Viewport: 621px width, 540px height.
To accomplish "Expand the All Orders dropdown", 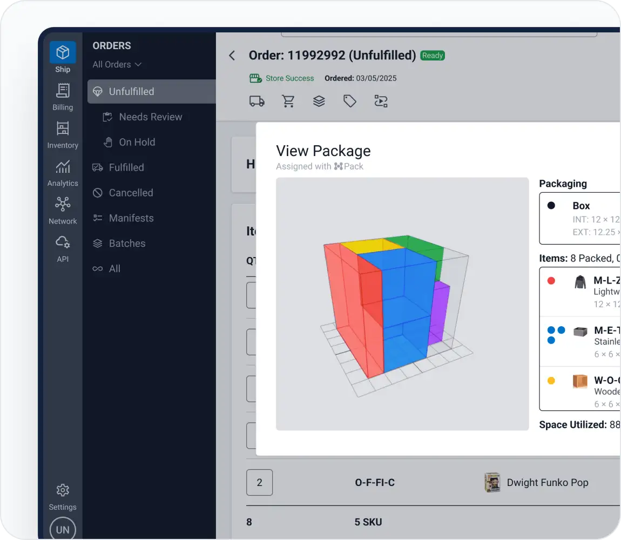I will [x=117, y=64].
